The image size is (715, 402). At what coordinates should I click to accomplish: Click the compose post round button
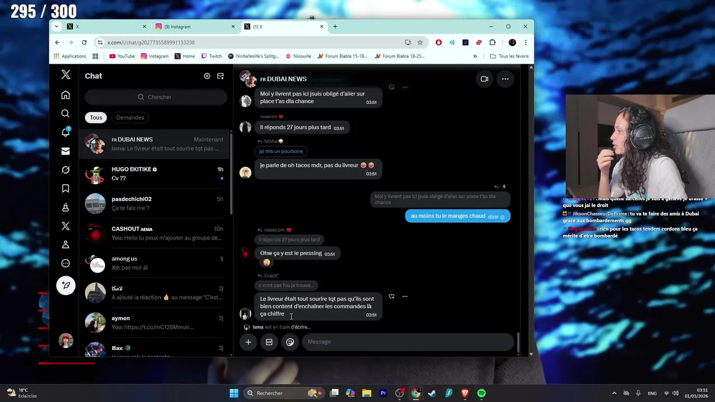tap(65, 285)
